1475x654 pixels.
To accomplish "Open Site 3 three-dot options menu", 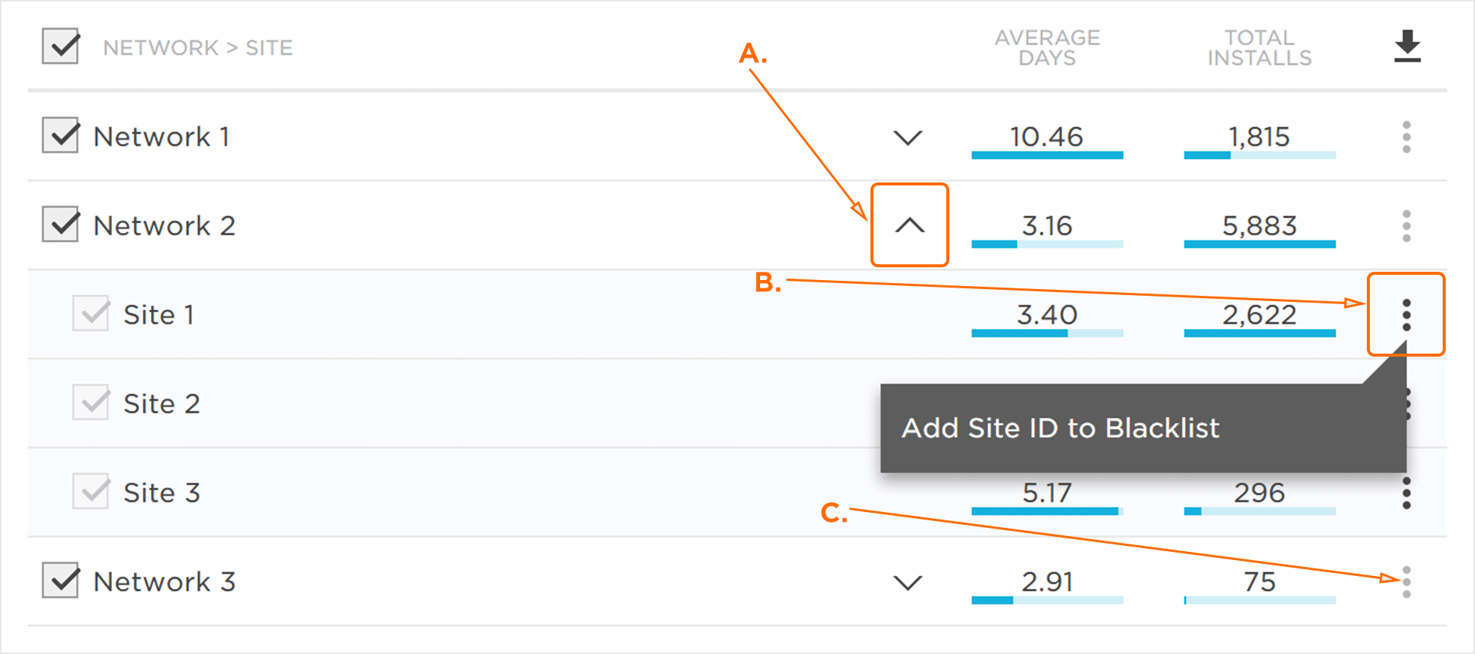I will click(1406, 493).
